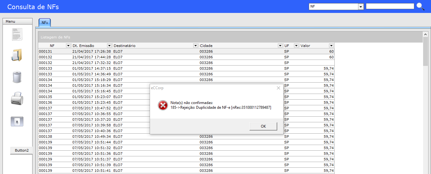Screen dimensions: 431x174
Task: Open the NF search type combo box
Action: pyautogui.click(x=361, y=7)
